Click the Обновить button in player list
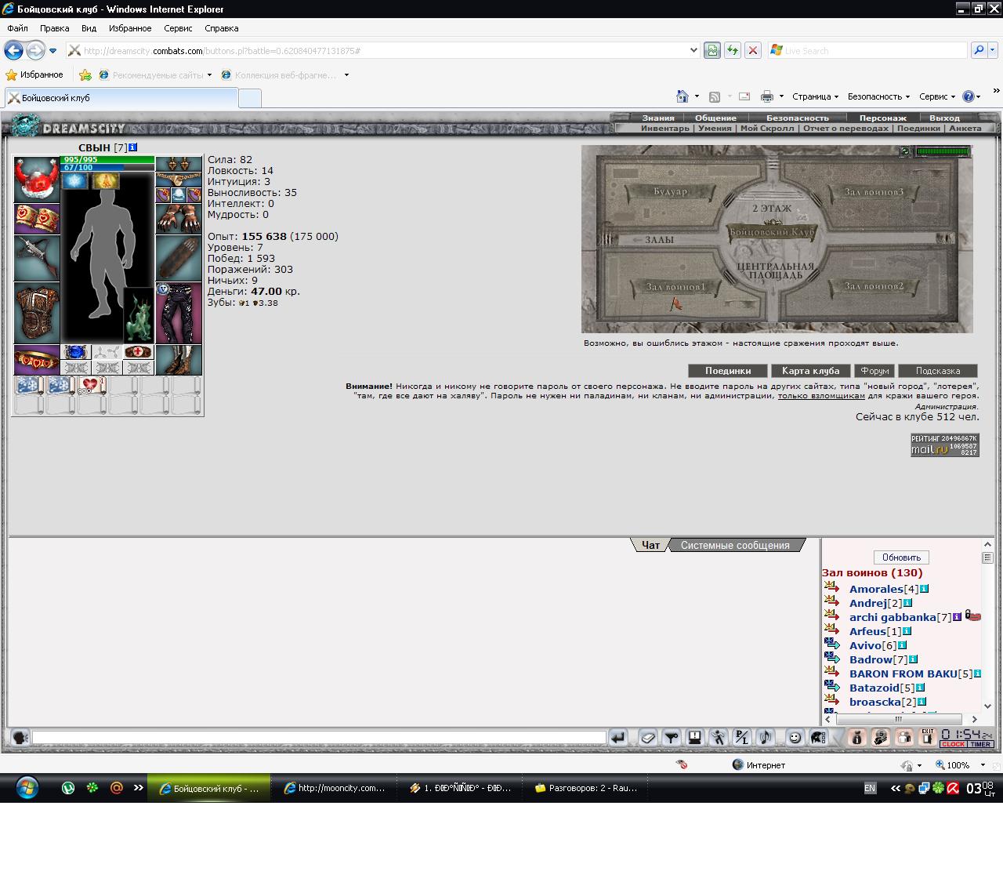1003x875 pixels. point(901,557)
